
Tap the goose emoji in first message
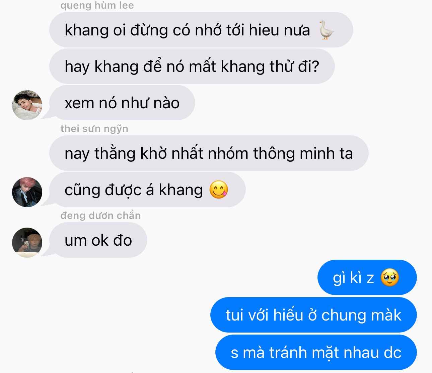(x=326, y=30)
